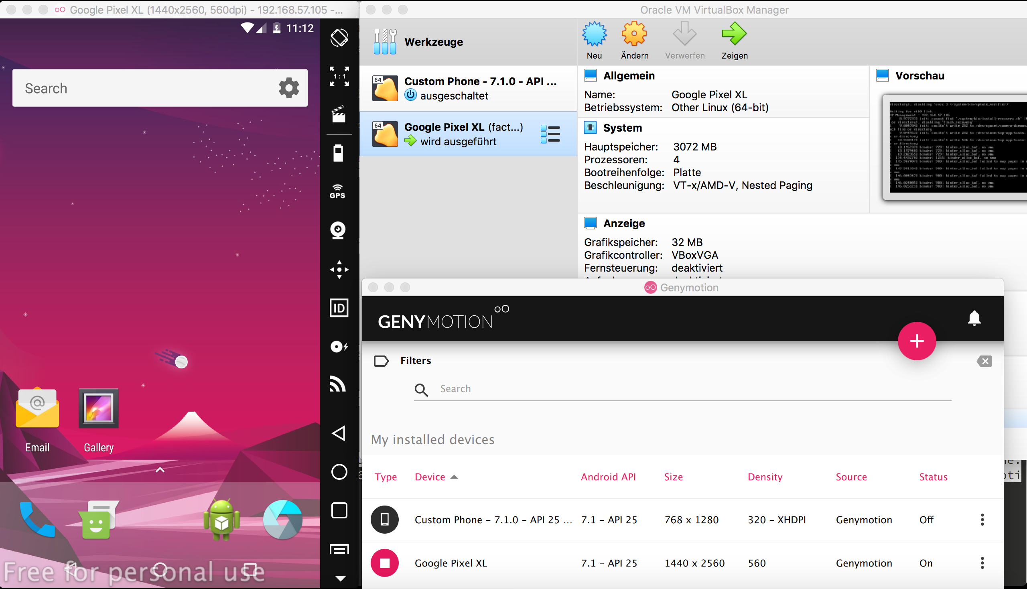
Task: Click Zeigen in VirtualBox toolbar
Action: point(735,41)
